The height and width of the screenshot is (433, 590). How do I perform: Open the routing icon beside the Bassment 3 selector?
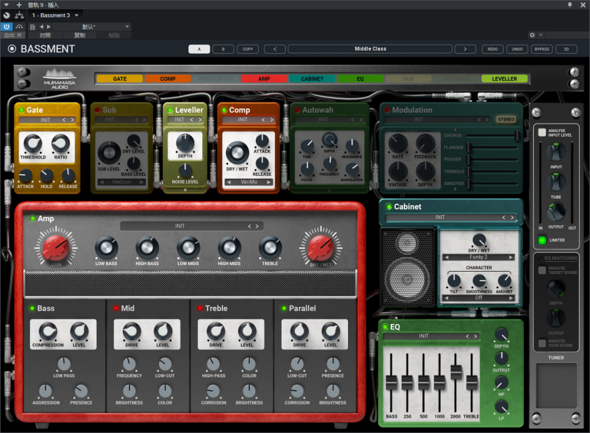(x=19, y=15)
